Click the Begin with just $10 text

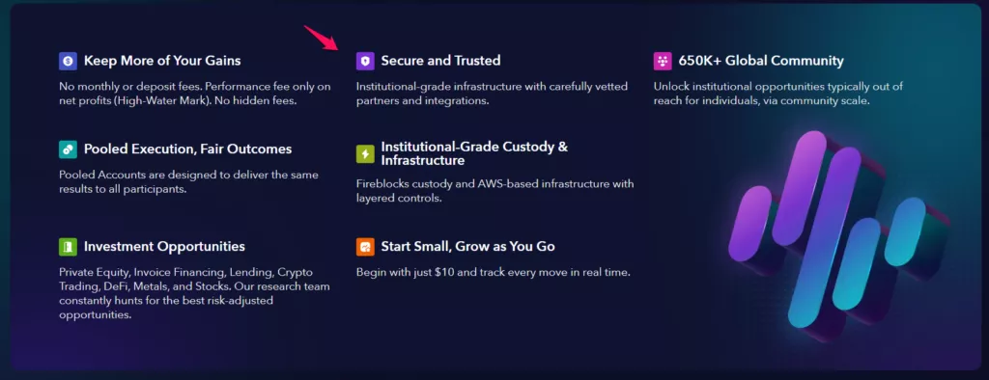[x=494, y=273]
